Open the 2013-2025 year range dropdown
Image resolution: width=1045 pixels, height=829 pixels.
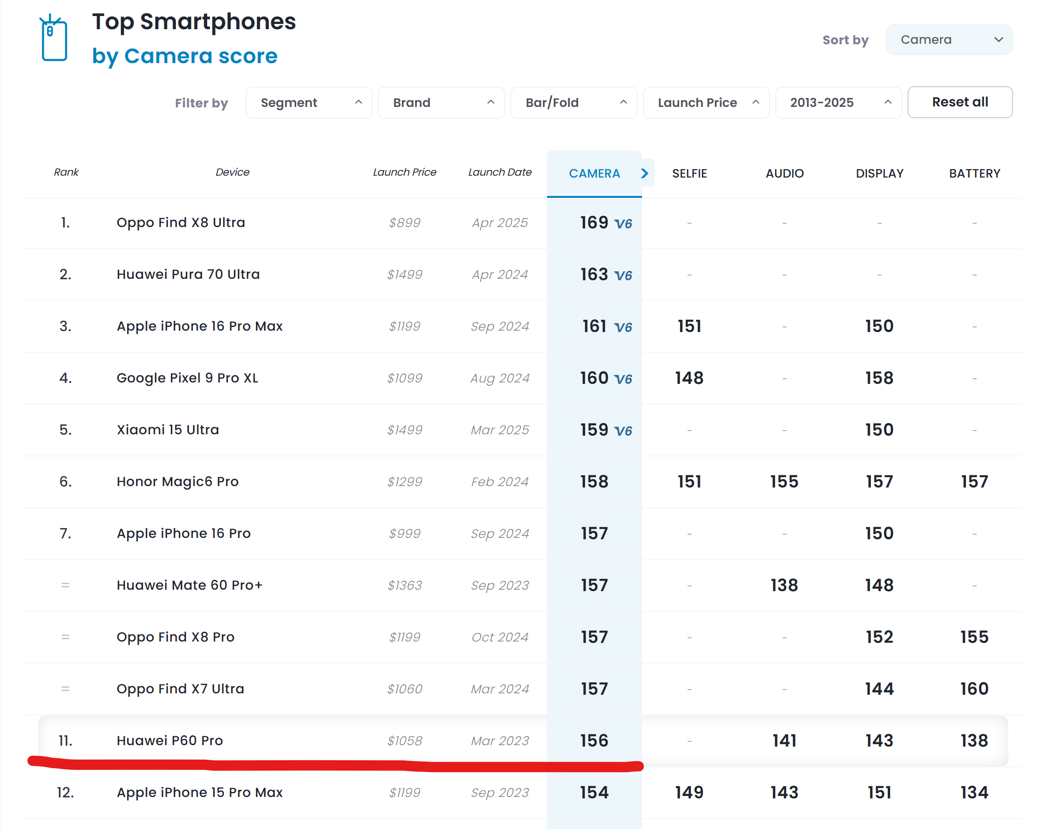(838, 102)
